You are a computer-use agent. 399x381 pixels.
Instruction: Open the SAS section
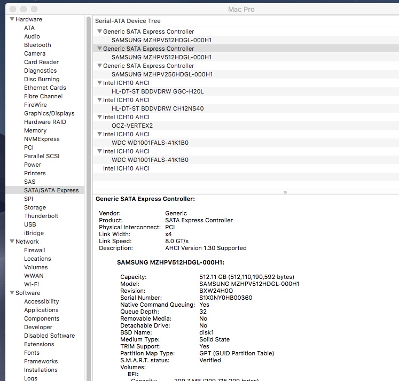pos(30,182)
